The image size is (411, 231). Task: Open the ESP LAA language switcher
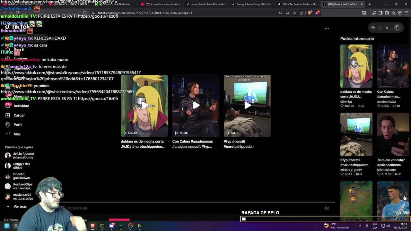tap(375, 226)
